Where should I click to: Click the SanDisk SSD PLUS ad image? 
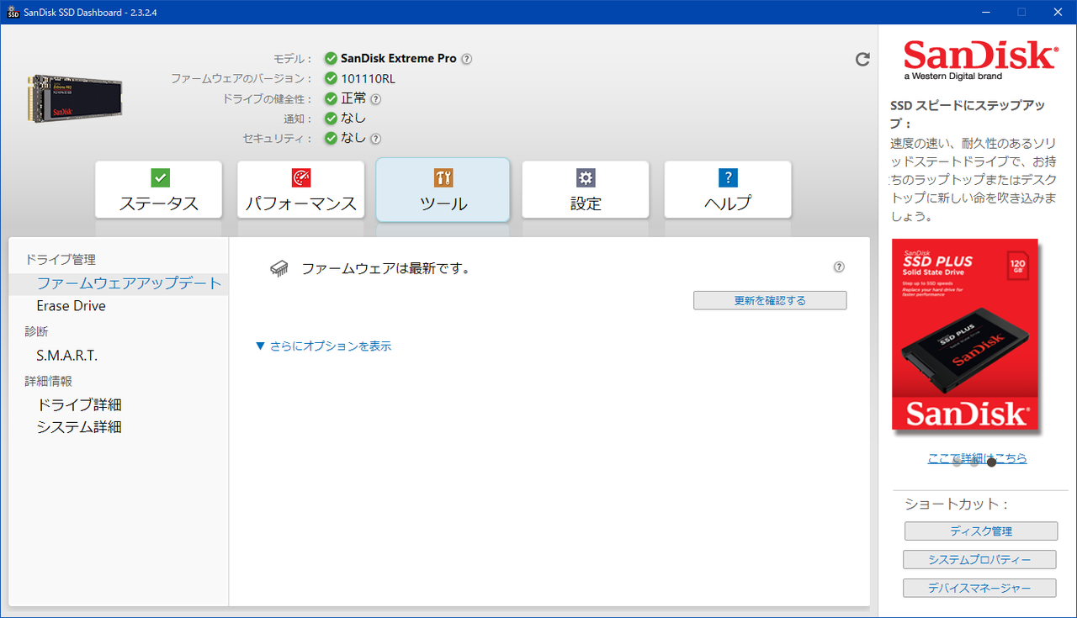966,336
